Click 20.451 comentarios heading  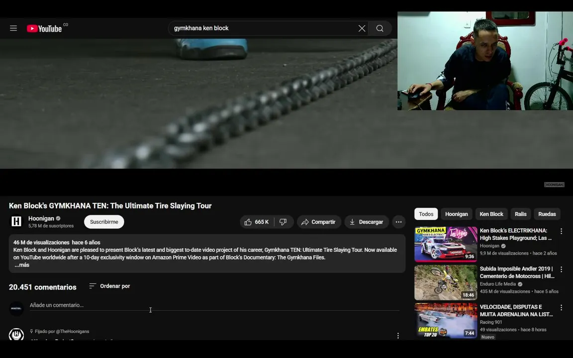click(43, 287)
